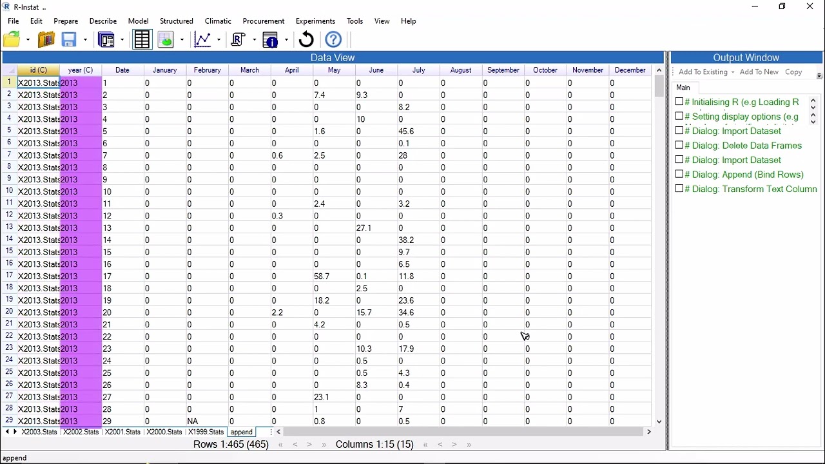
Task: Expand the pie chart icon dropdown arrow
Action: click(182, 40)
